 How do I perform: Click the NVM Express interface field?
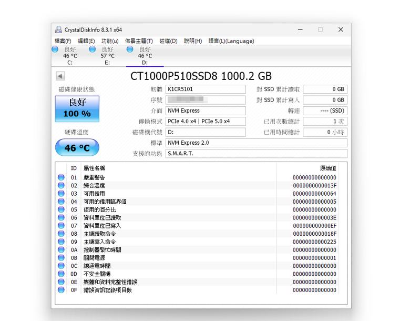[206, 111]
